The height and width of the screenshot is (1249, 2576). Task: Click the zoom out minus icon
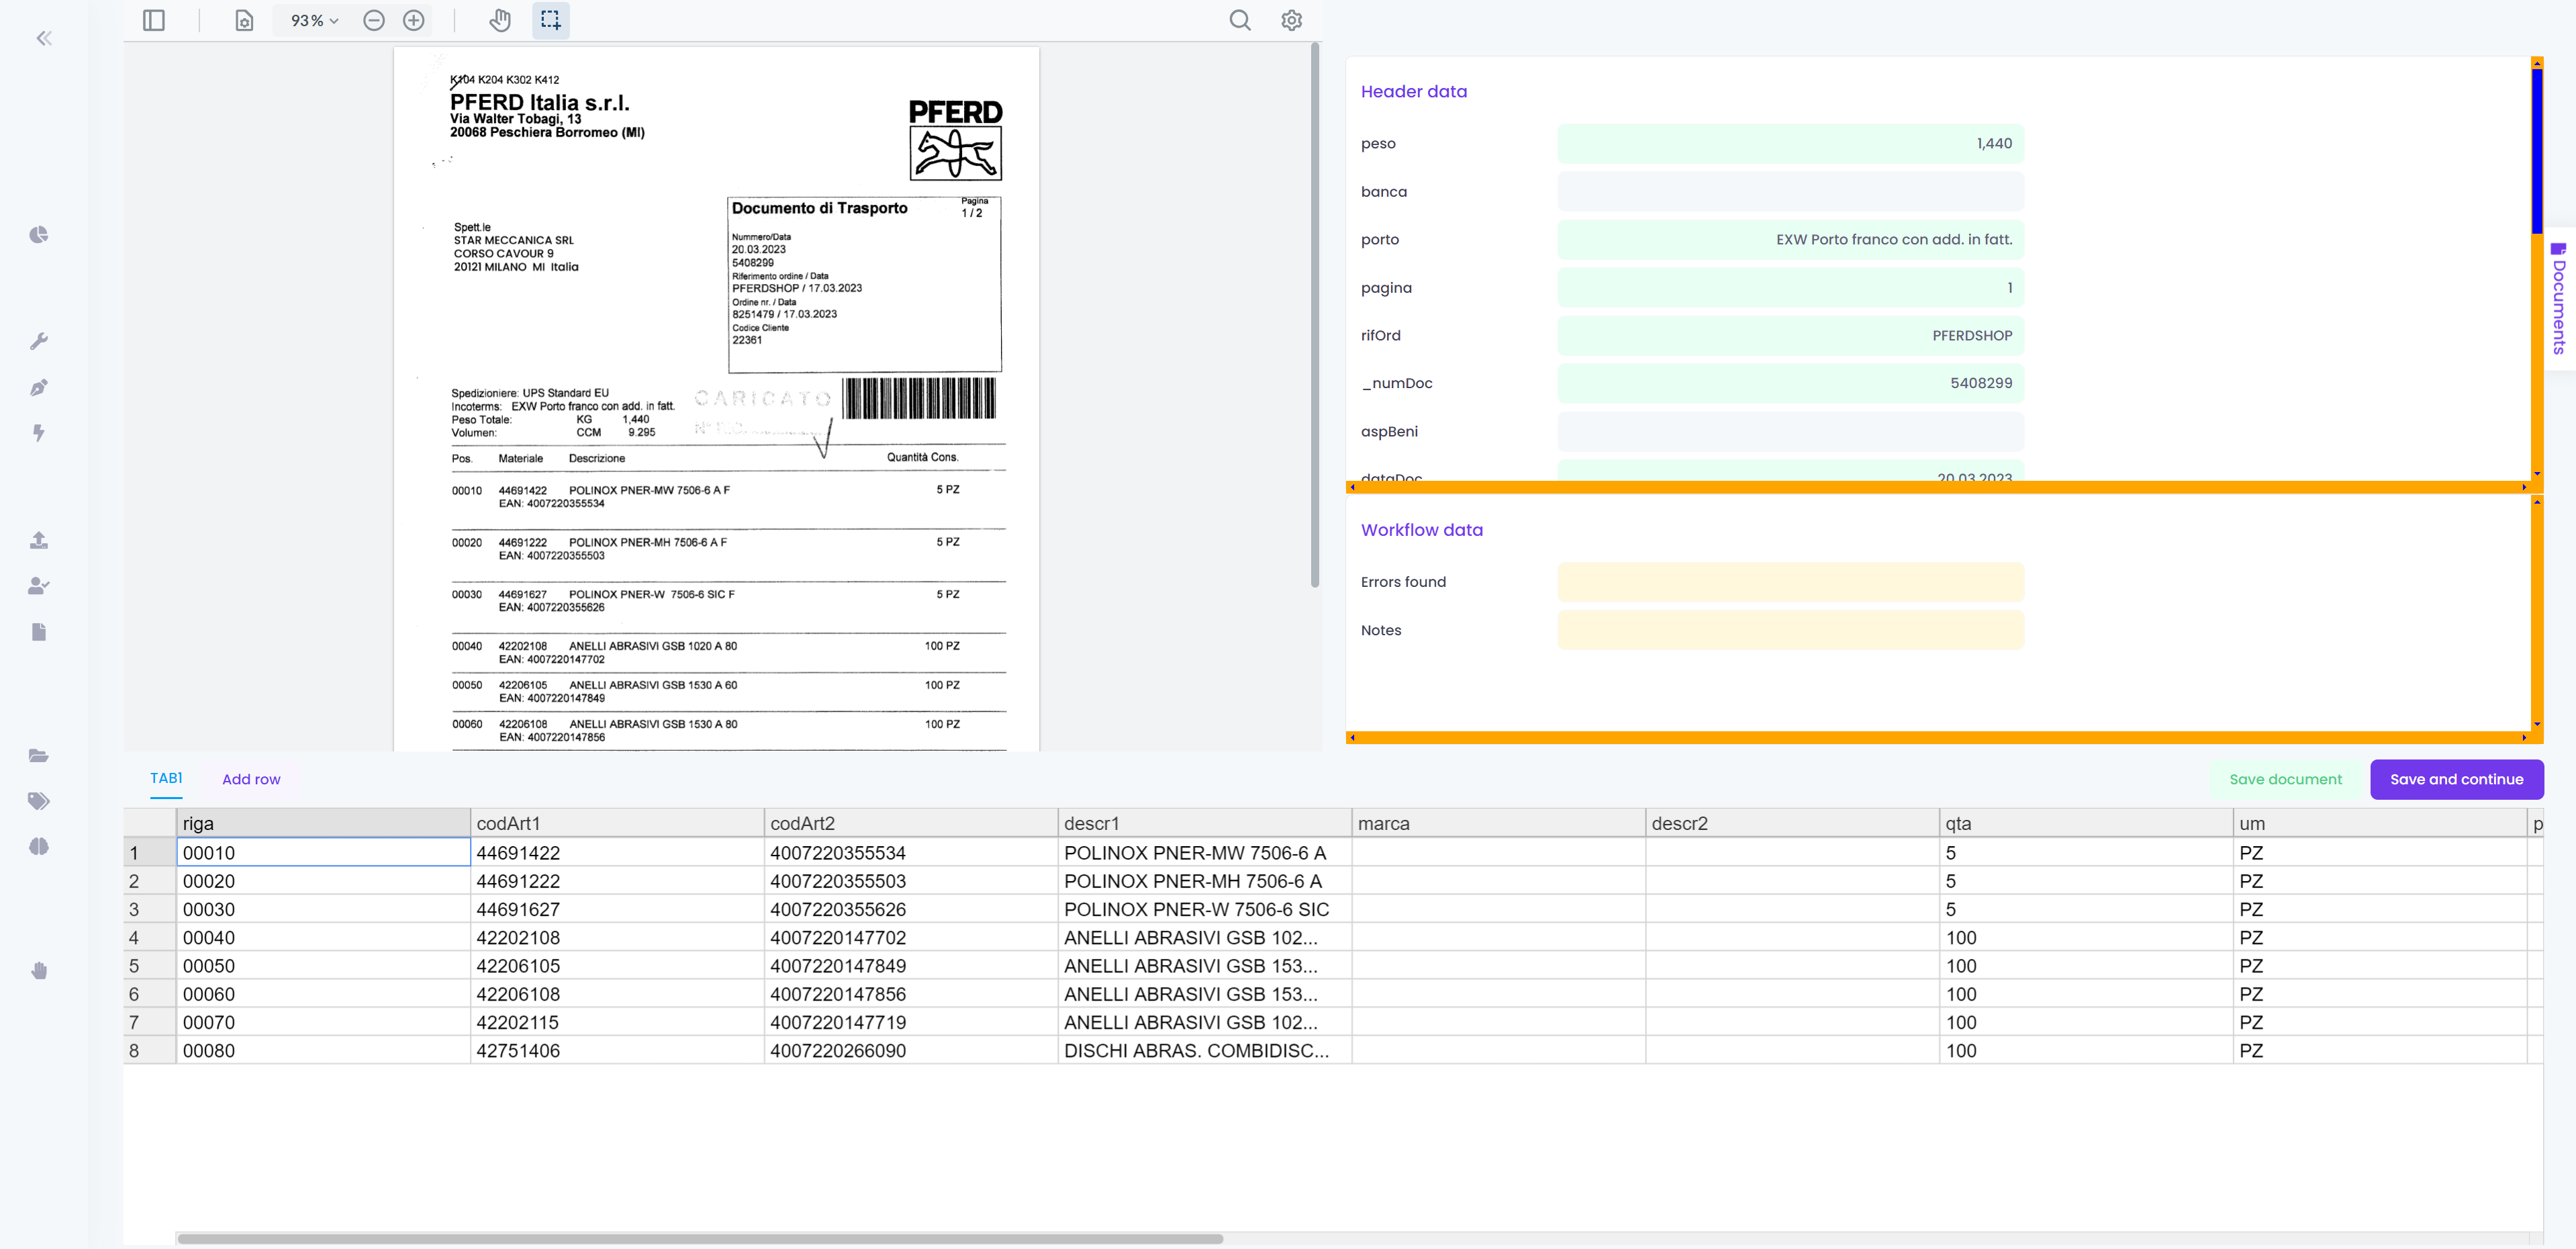(x=374, y=20)
